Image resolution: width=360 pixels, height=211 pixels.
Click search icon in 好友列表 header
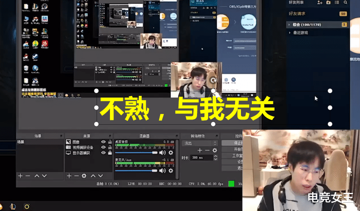(x=345, y=2)
